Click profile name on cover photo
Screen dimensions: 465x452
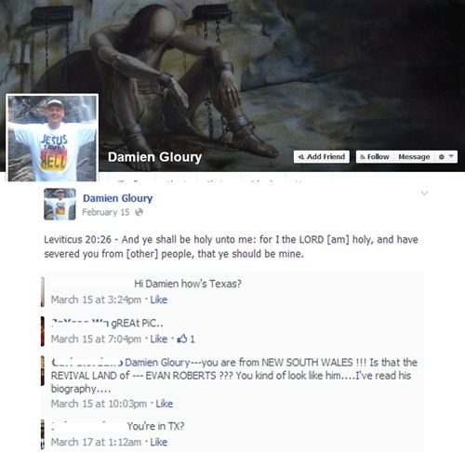[x=154, y=157]
